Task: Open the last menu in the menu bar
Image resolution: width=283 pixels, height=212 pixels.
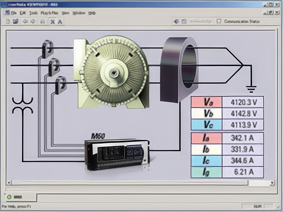Action: 92,13
